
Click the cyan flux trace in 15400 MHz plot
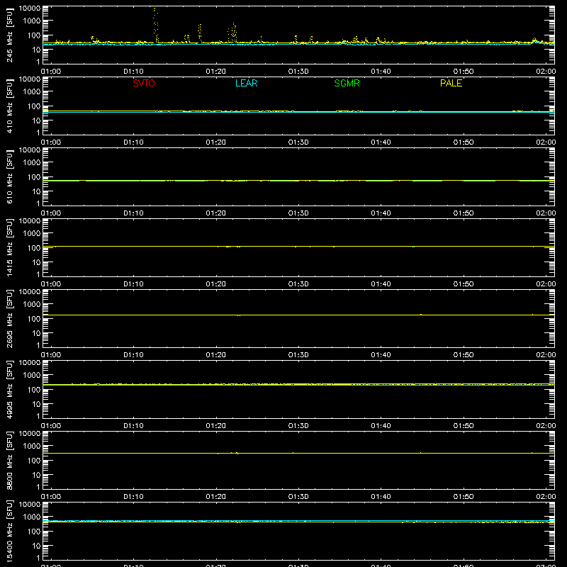pos(298,521)
